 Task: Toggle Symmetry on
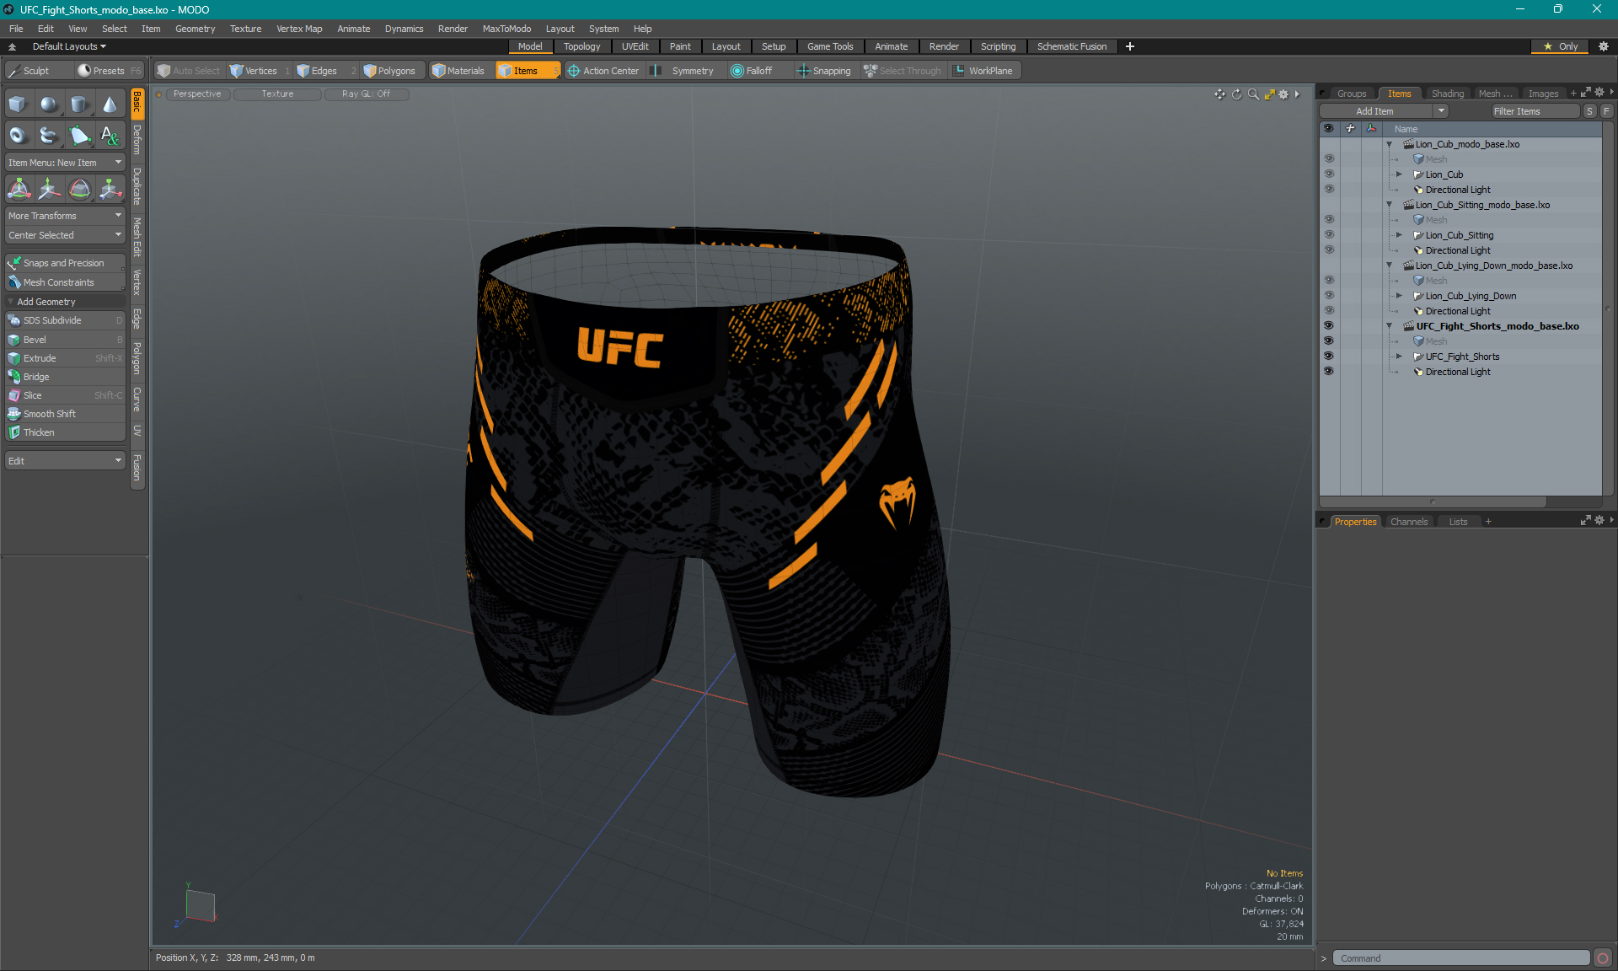(683, 71)
